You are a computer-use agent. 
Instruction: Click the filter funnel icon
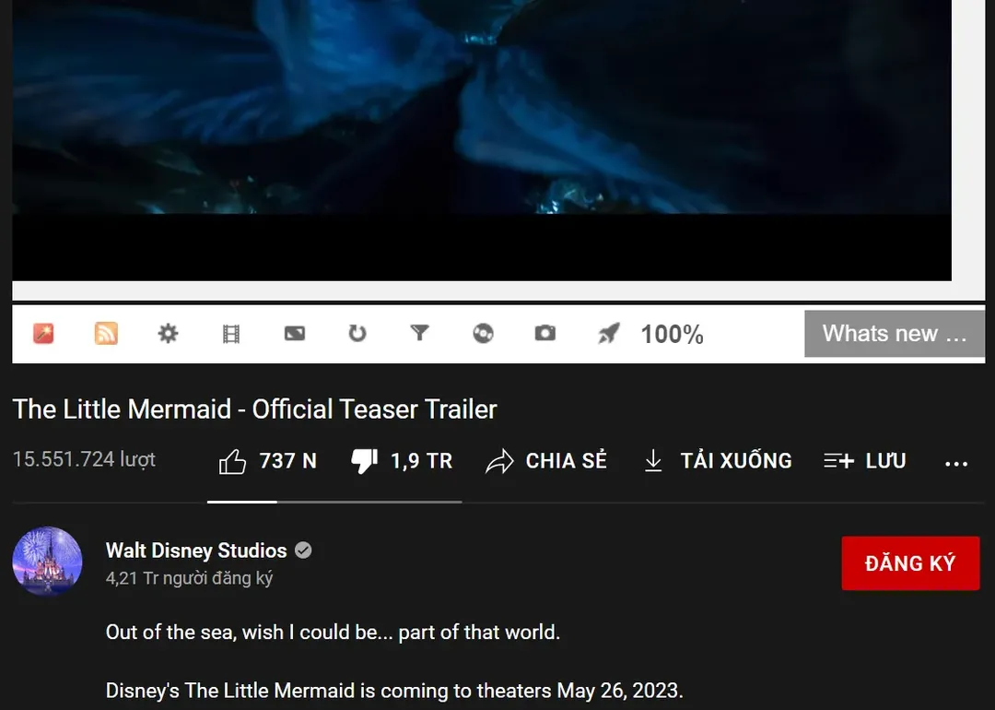pyautogui.click(x=419, y=334)
